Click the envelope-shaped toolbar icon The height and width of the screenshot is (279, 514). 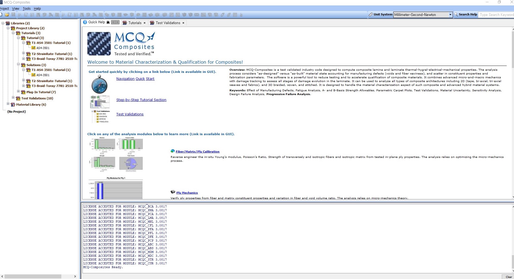coord(197,15)
